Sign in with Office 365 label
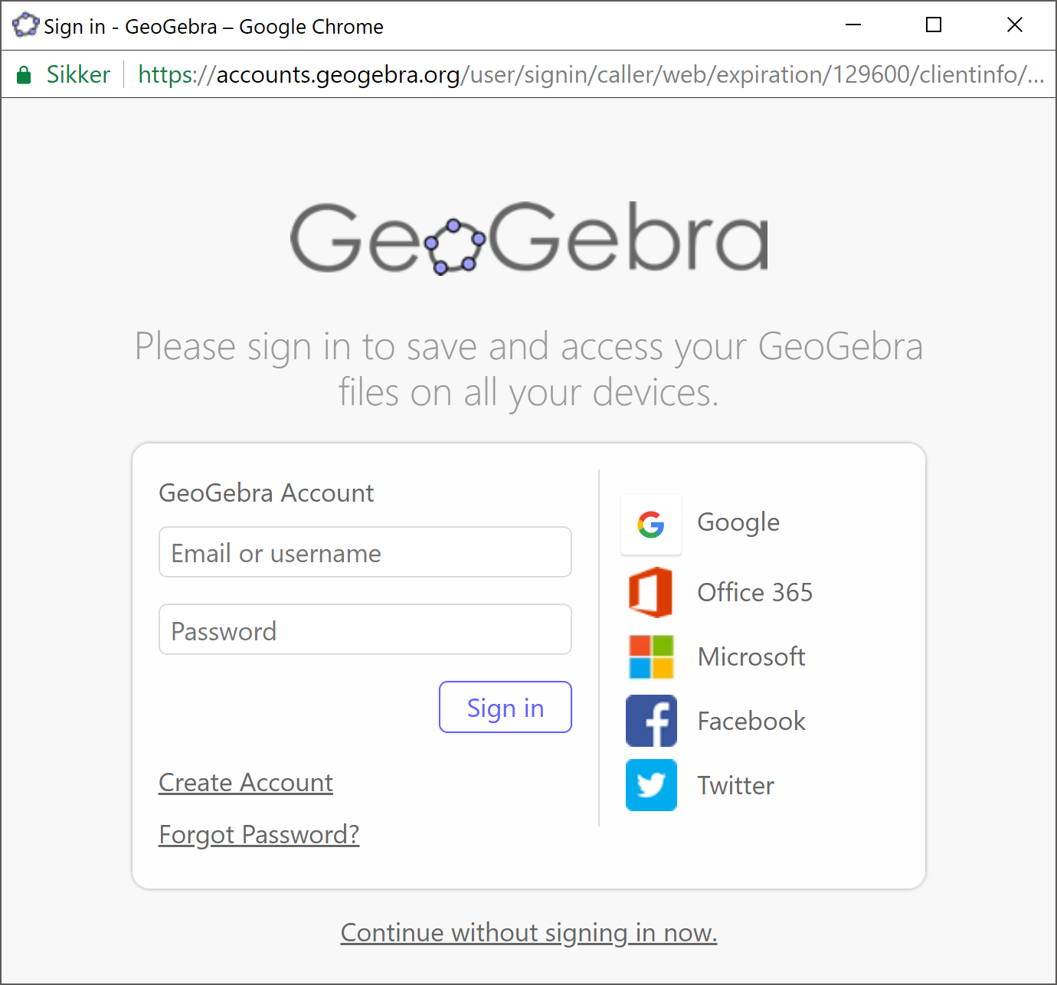Image resolution: width=1057 pixels, height=985 pixels. [x=754, y=592]
